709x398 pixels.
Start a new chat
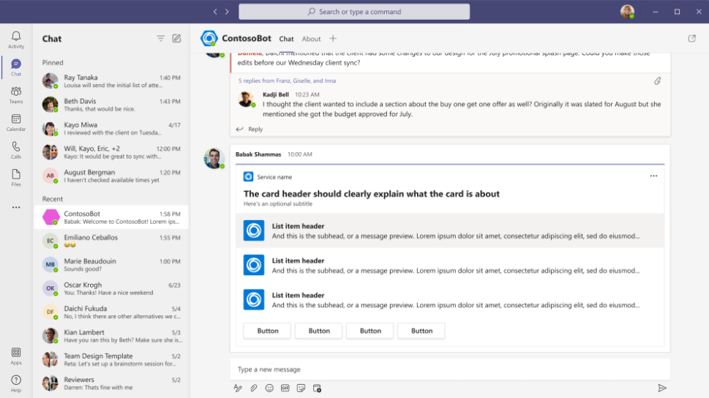click(176, 39)
